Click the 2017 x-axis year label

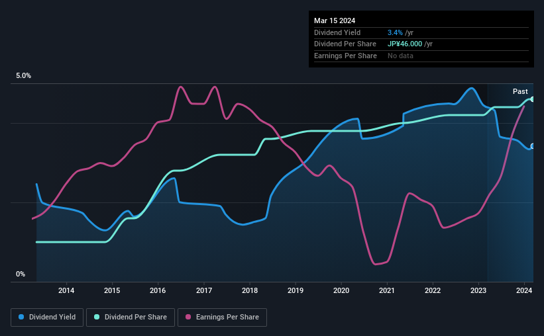(x=204, y=290)
